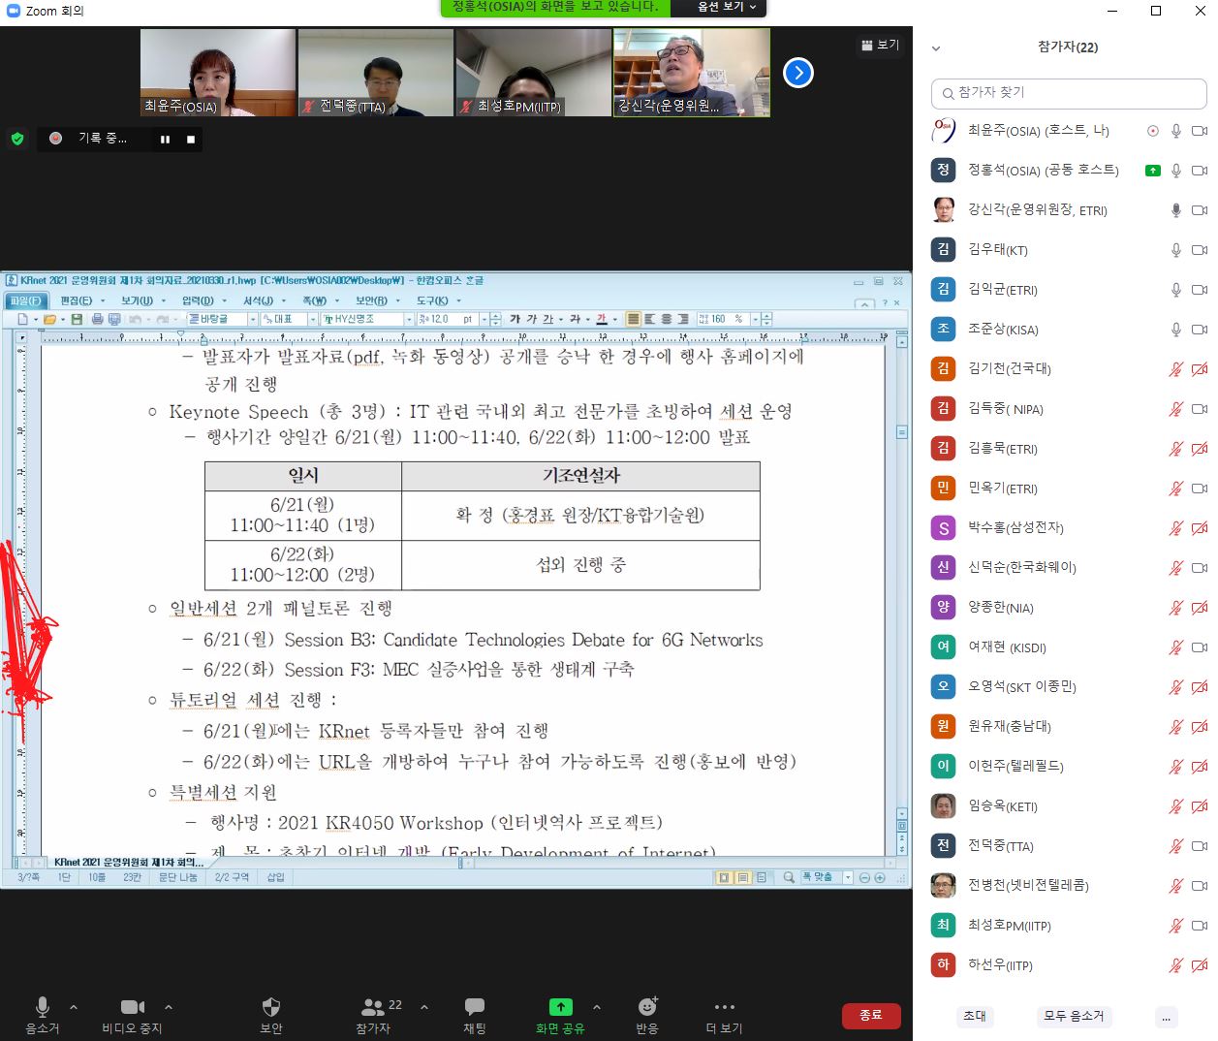Open the 옵션 보기 dropdown at top
Screen dimensions: 1218x1041
[727, 8]
